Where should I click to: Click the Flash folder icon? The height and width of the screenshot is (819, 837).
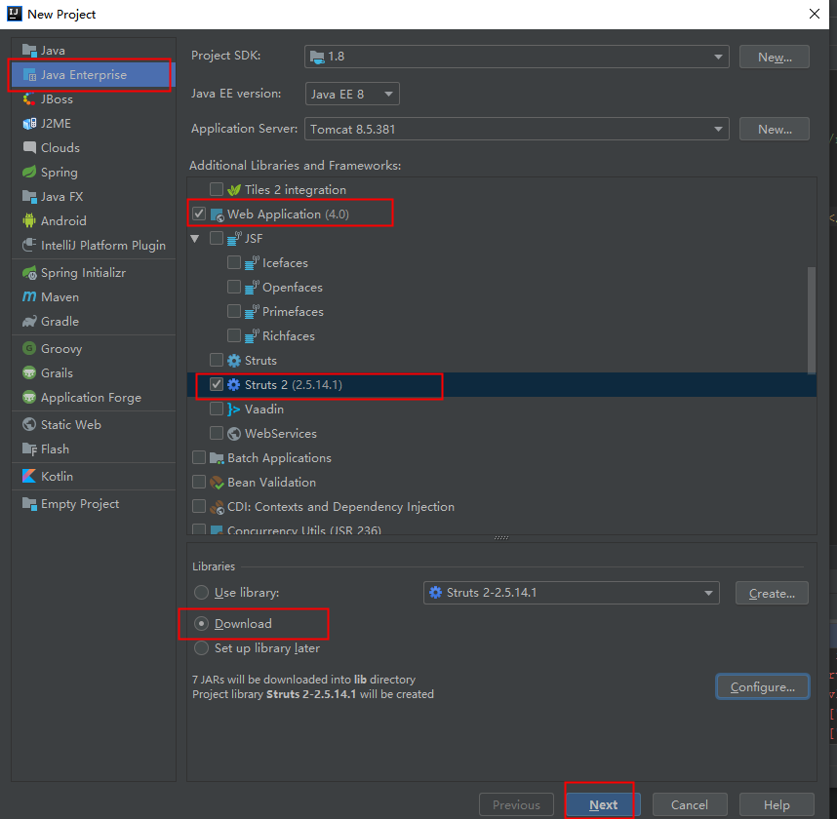click(29, 448)
